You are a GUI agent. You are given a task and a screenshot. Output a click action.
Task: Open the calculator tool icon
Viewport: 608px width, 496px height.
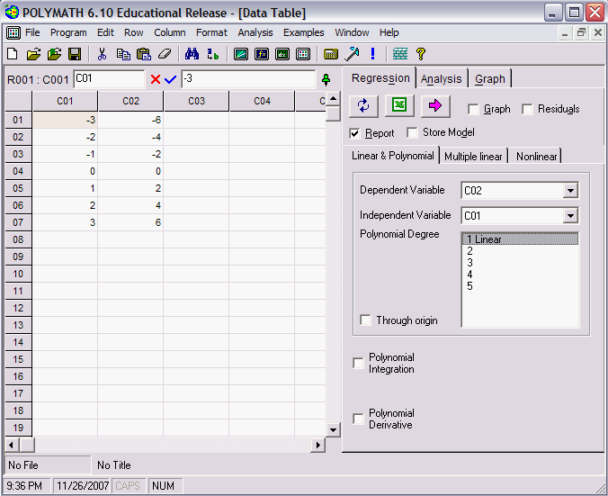coord(331,54)
